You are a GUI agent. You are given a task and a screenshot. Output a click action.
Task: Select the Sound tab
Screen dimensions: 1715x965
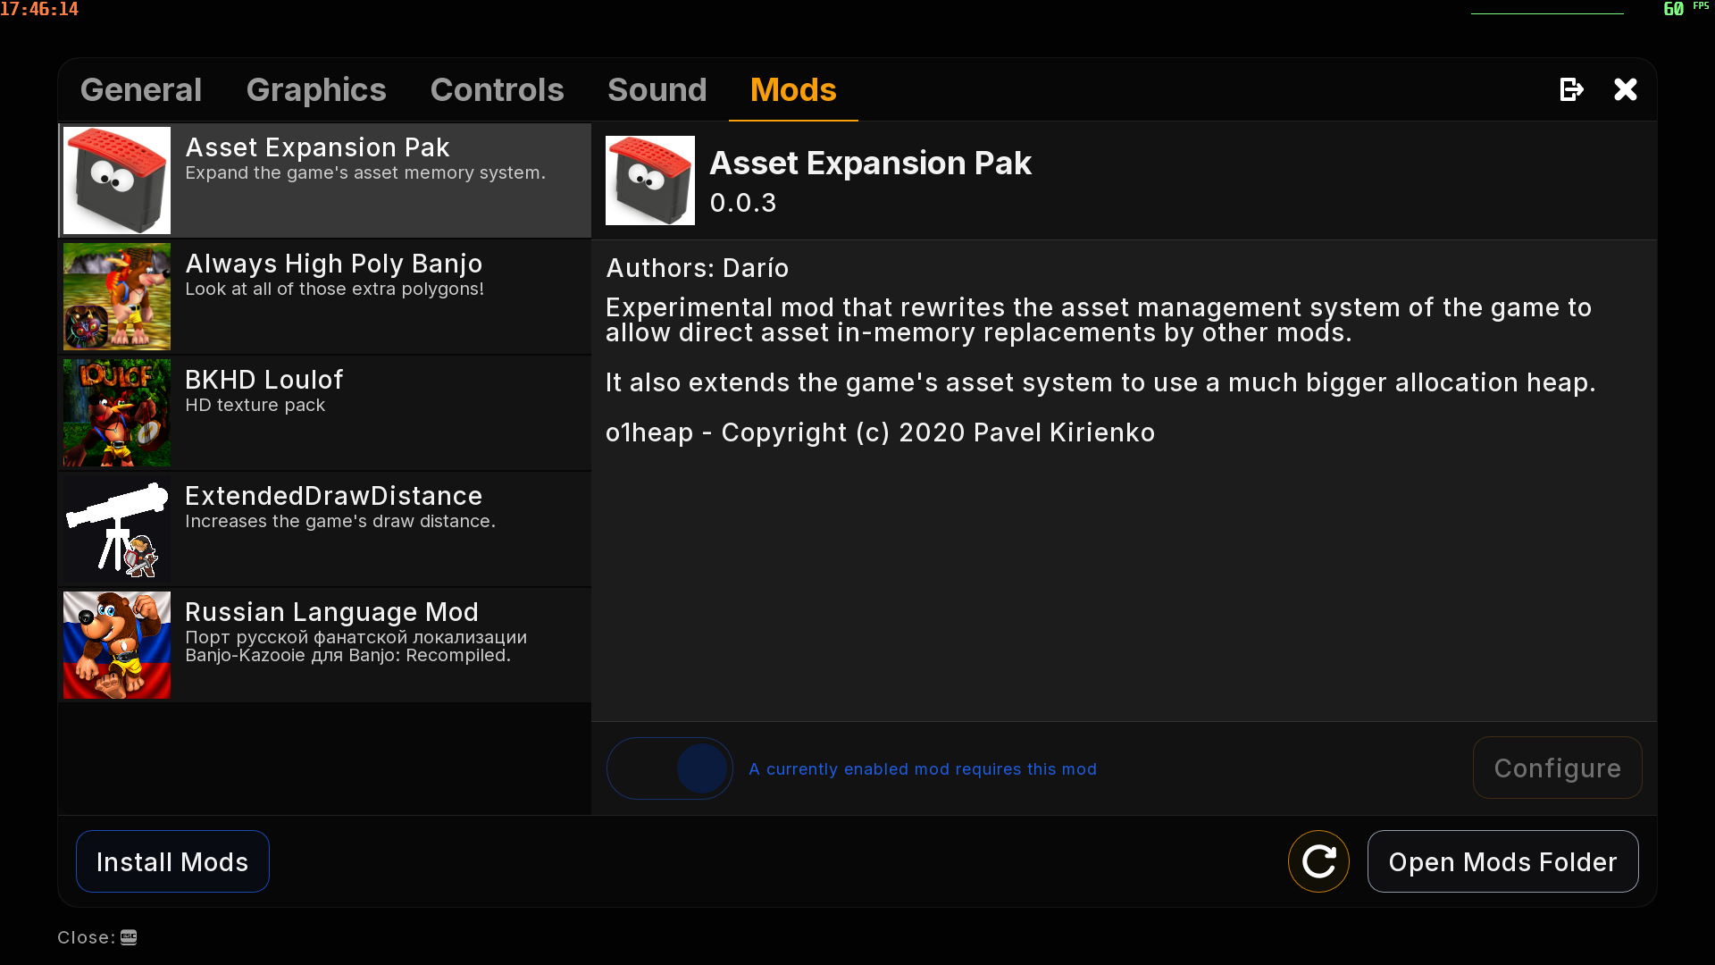tap(657, 90)
